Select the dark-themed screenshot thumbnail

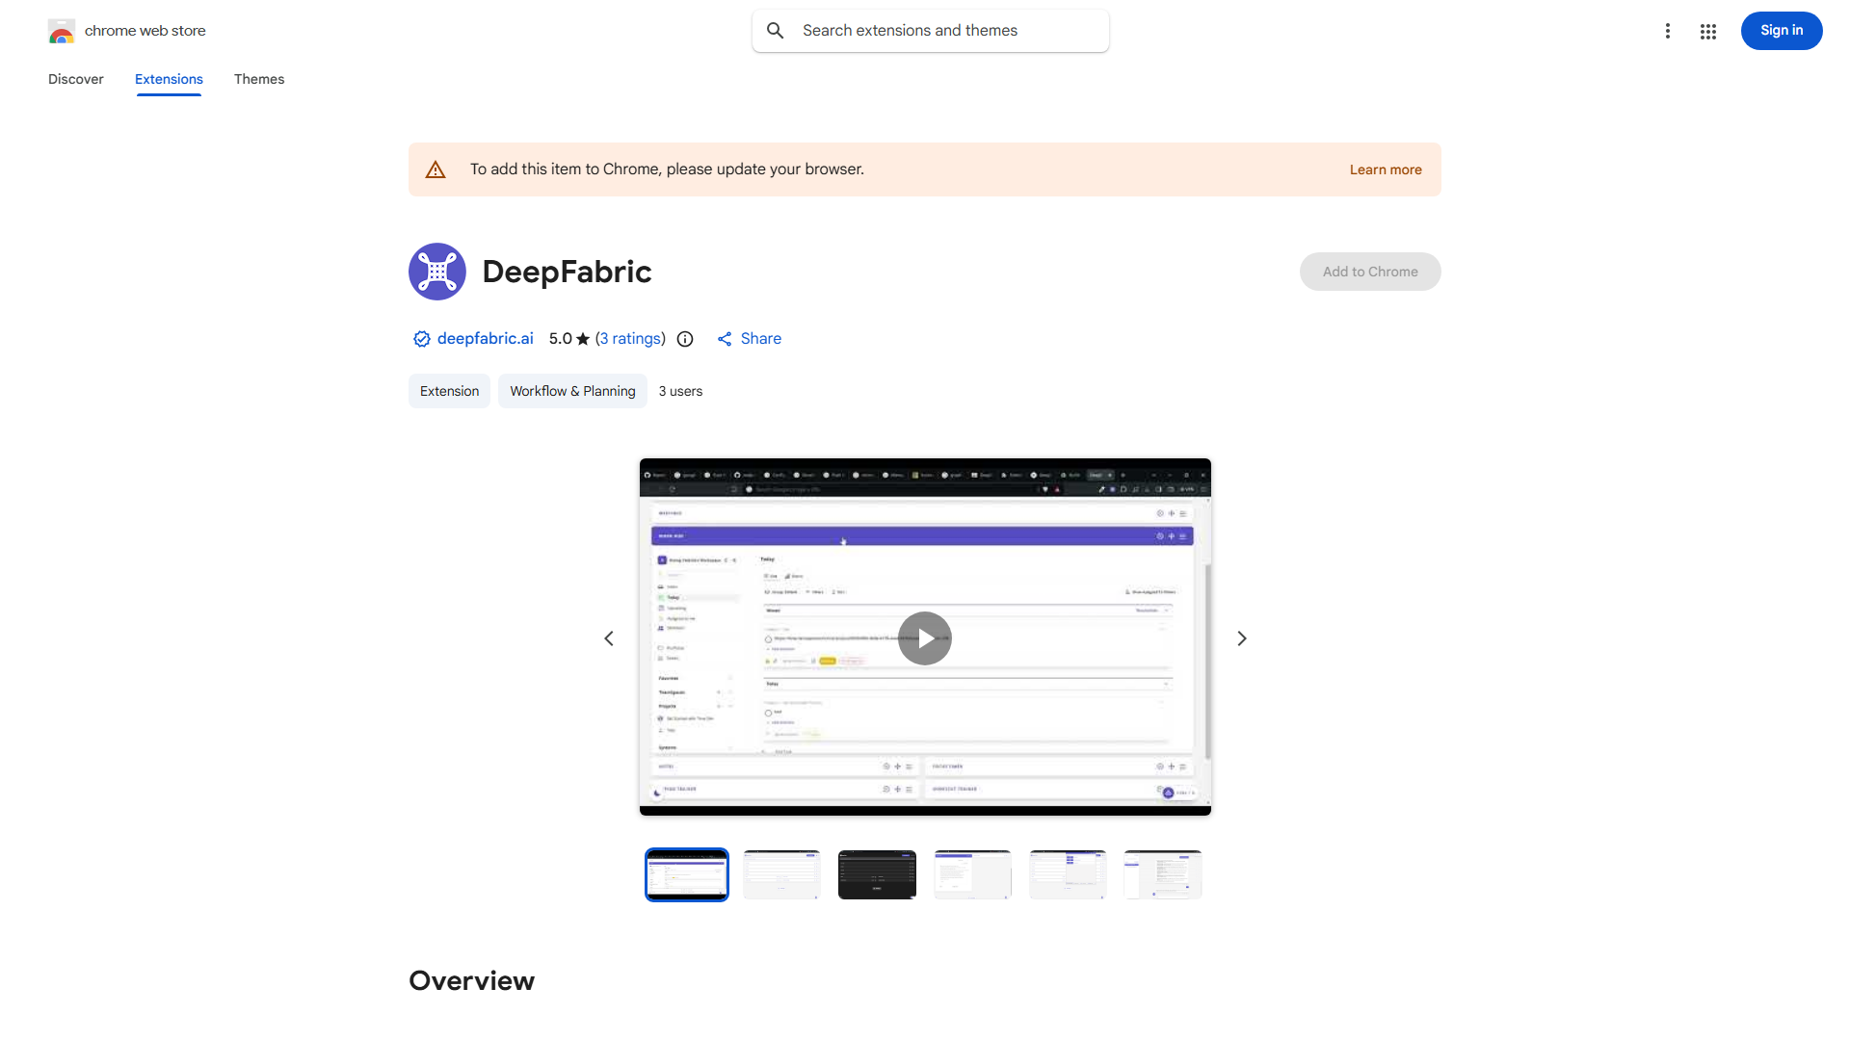click(x=877, y=873)
